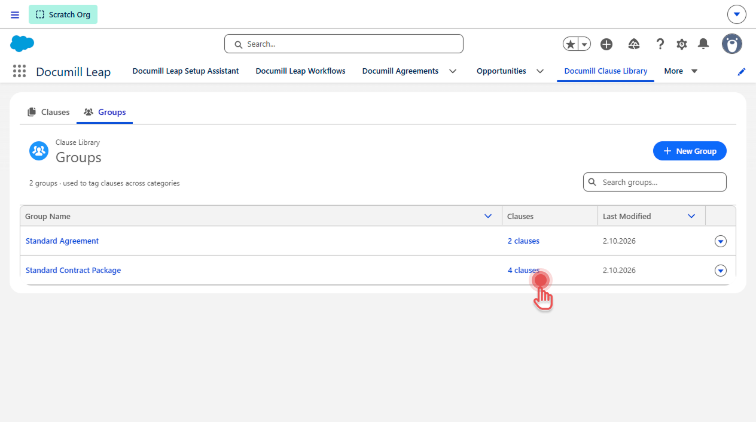Open row actions for Standard Contract Package
The image size is (756, 422).
tap(721, 271)
